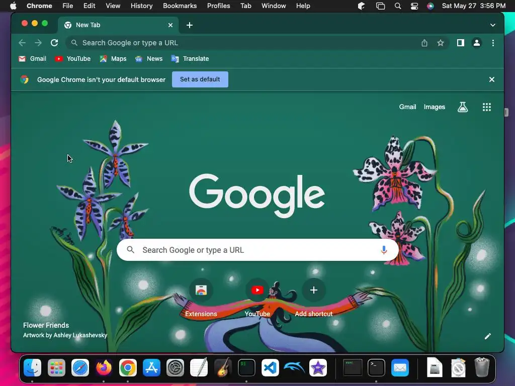Open YouTube bookmark in bookmarks bar

point(72,59)
